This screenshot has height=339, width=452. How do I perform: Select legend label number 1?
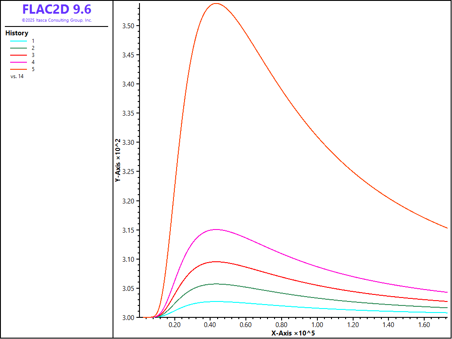[x=33, y=41]
